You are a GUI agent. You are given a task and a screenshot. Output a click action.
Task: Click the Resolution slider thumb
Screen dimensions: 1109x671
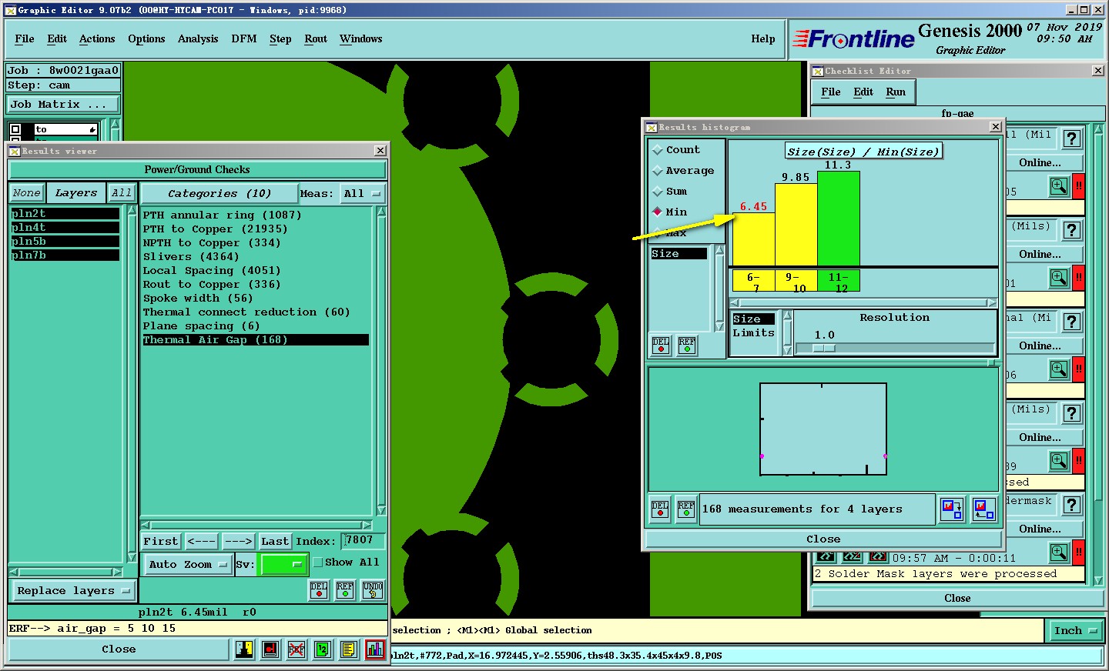(824, 349)
